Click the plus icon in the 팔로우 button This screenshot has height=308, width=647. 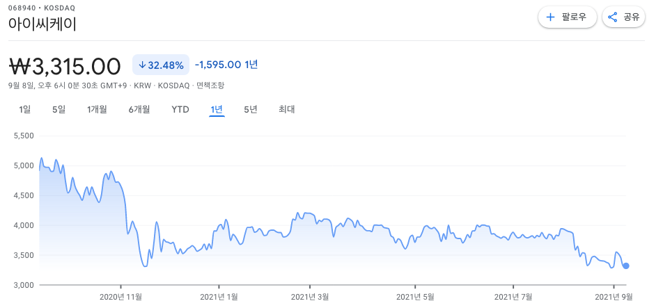coord(550,17)
